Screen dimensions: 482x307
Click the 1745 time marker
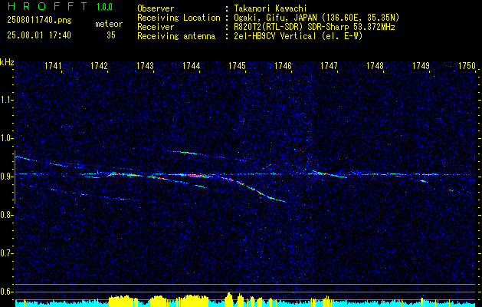click(x=237, y=66)
